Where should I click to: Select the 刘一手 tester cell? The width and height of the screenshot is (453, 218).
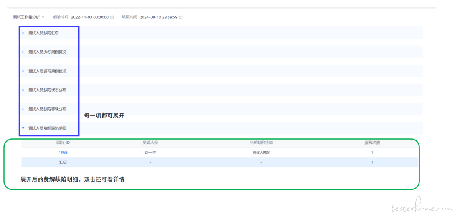[150, 153]
